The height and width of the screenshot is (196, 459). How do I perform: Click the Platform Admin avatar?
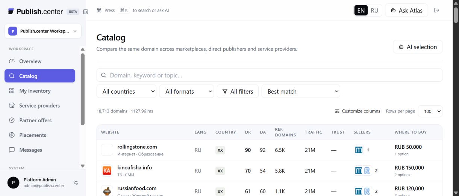point(14,183)
